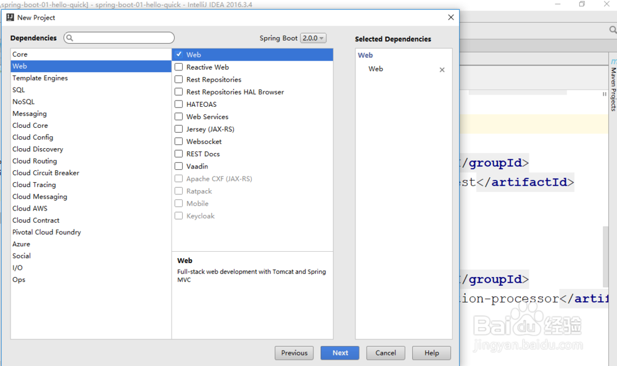Click the IntelliJ icon in dialog title bar
617x366 pixels.
click(9, 17)
